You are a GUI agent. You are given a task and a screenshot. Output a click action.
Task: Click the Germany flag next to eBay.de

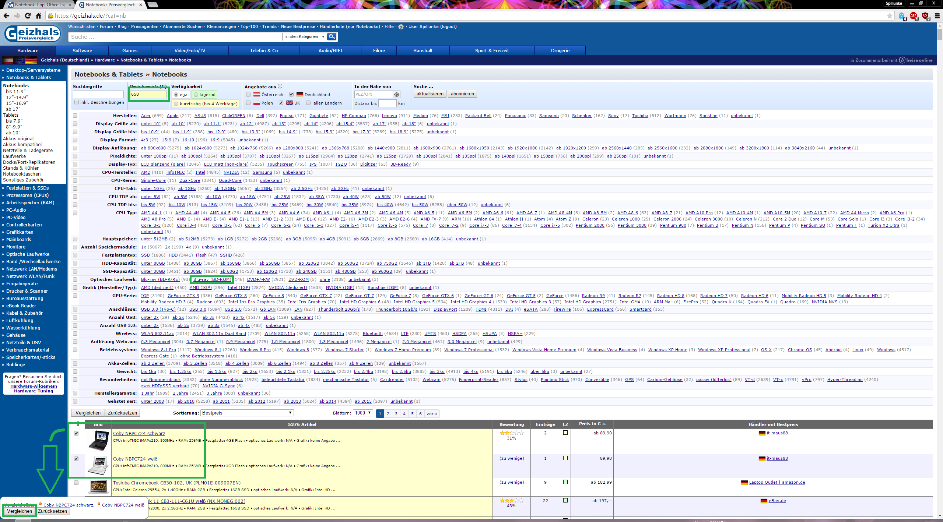click(x=764, y=501)
